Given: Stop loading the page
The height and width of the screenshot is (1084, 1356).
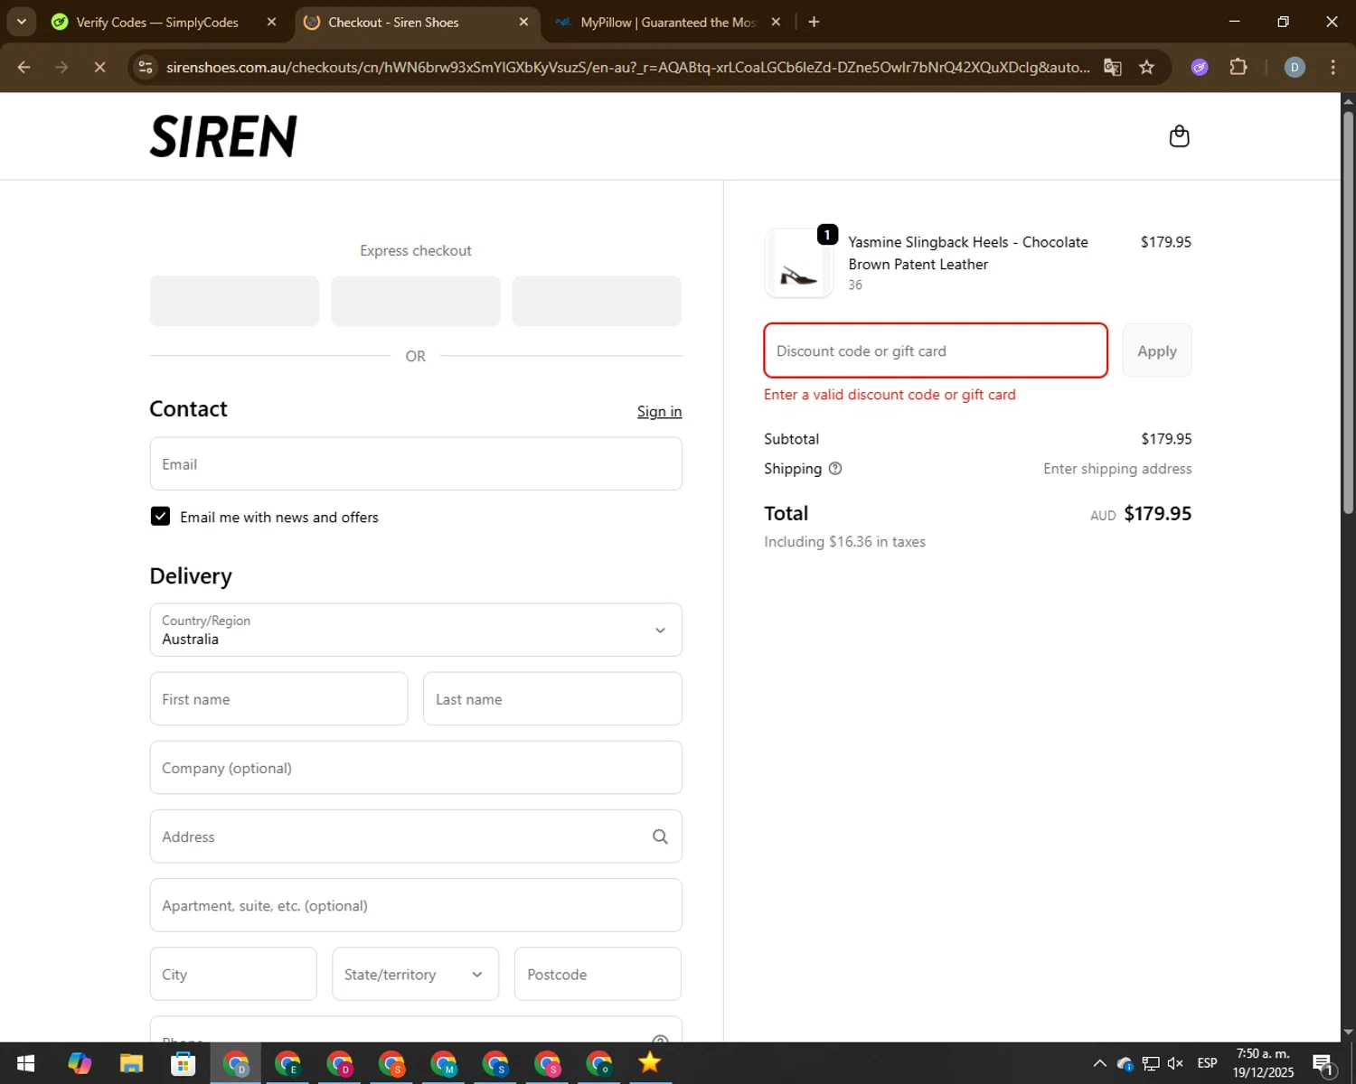Looking at the screenshot, I should click(99, 67).
